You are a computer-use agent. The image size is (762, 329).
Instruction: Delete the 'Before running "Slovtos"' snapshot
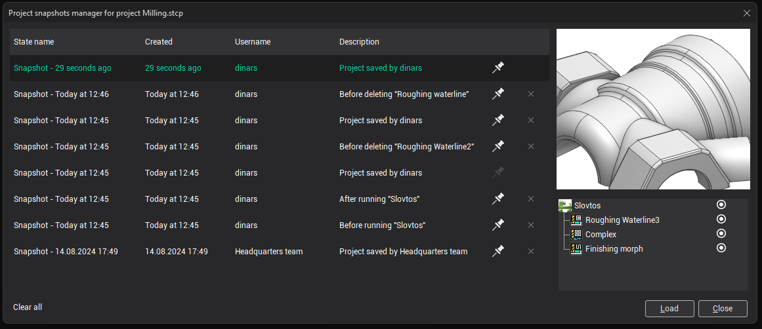(531, 225)
